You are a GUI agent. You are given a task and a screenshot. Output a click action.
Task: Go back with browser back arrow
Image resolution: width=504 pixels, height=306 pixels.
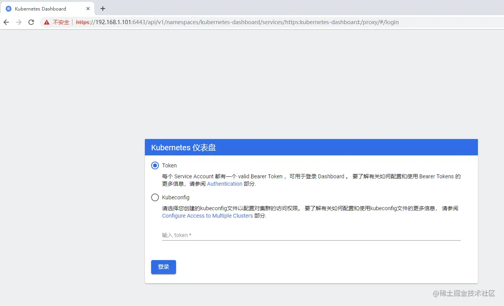[x=6, y=22]
